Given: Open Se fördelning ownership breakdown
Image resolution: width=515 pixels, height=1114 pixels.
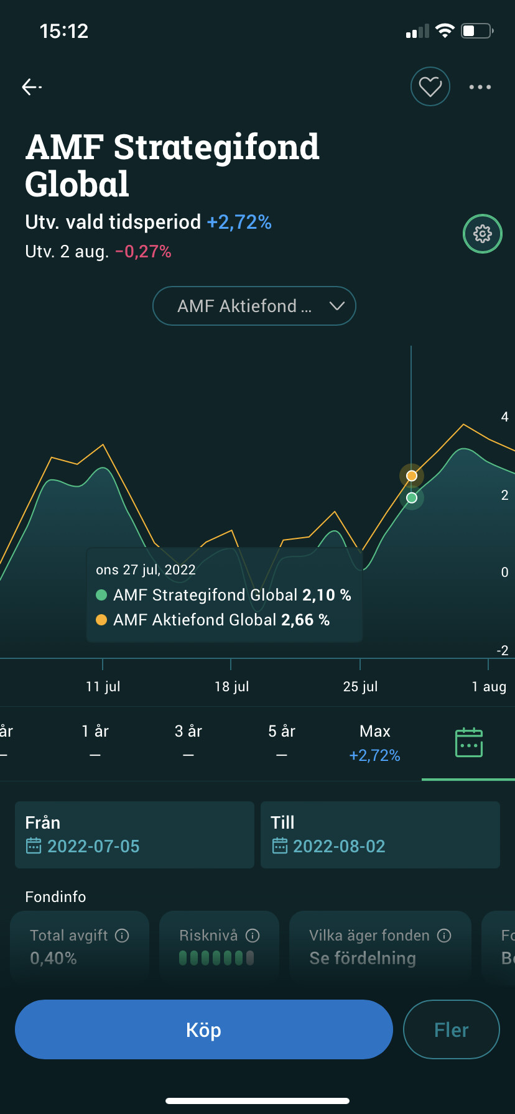Looking at the screenshot, I should tap(363, 958).
